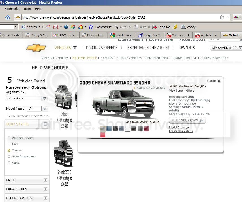The height and width of the screenshot is (202, 242).
Task: Click the Build Your Own button
Action: tap(187, 120)
